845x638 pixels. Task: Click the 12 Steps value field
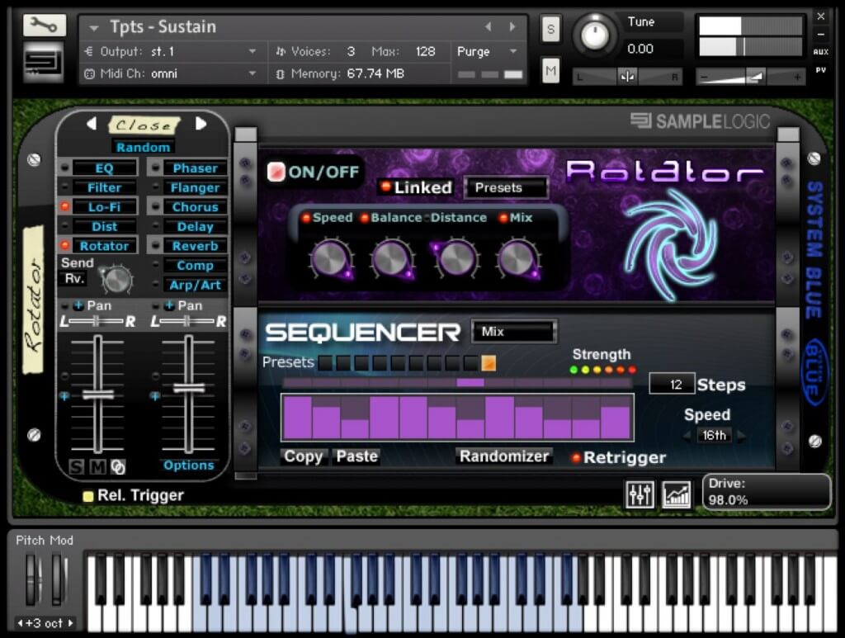672,384
